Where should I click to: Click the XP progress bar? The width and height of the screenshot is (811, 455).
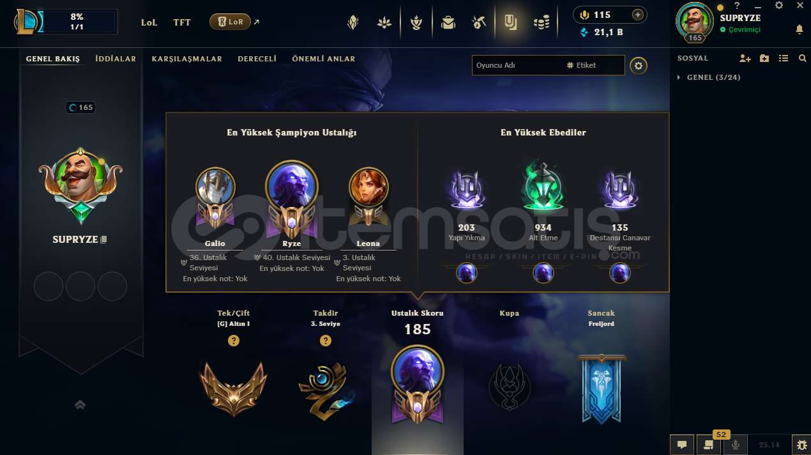(x=77, y=22)
